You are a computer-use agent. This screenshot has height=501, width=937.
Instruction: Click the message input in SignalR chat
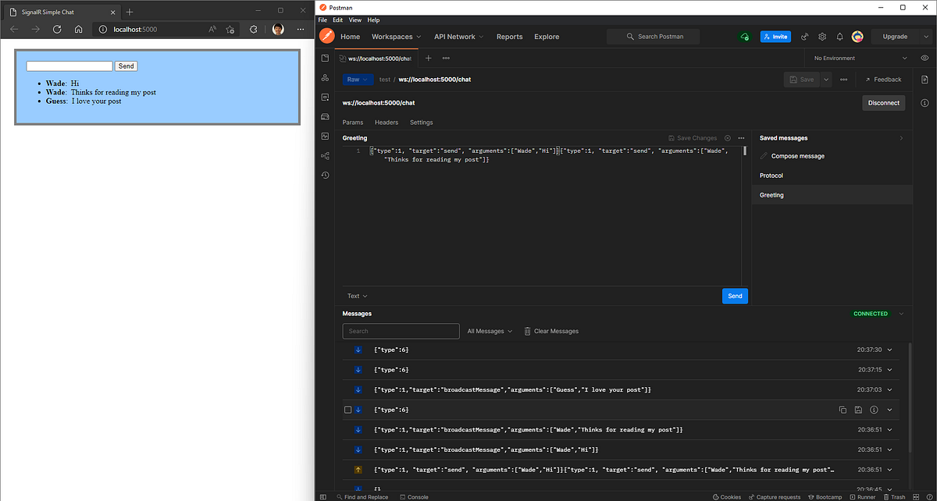[69, 66]
